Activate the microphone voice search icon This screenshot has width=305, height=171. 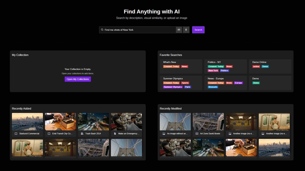(x=186, y=30)
